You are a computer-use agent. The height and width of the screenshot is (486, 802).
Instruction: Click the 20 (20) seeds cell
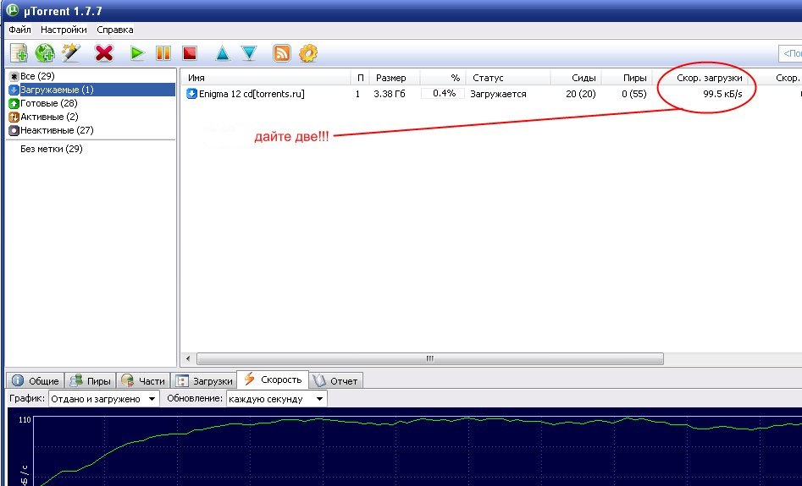click(580, 94)
